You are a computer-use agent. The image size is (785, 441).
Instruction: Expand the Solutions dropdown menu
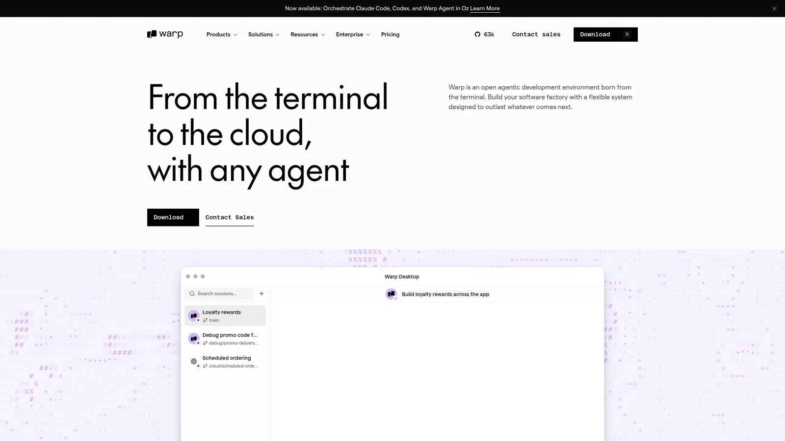click(x=264, y=34)
